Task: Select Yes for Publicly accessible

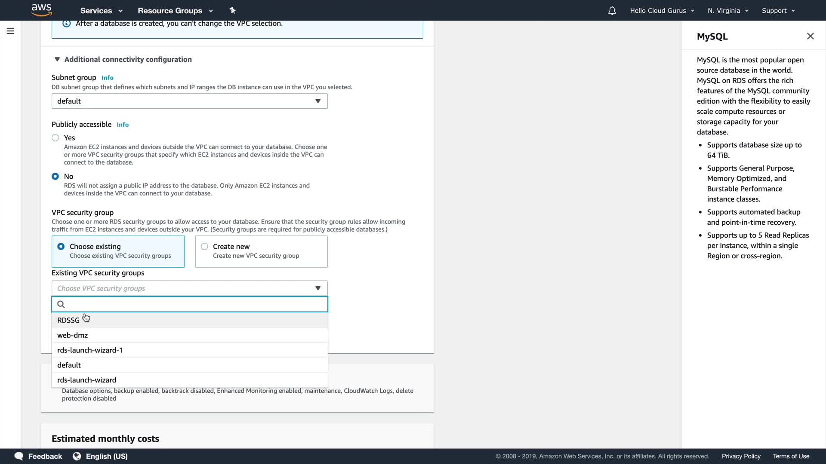Action: [55, 138]
